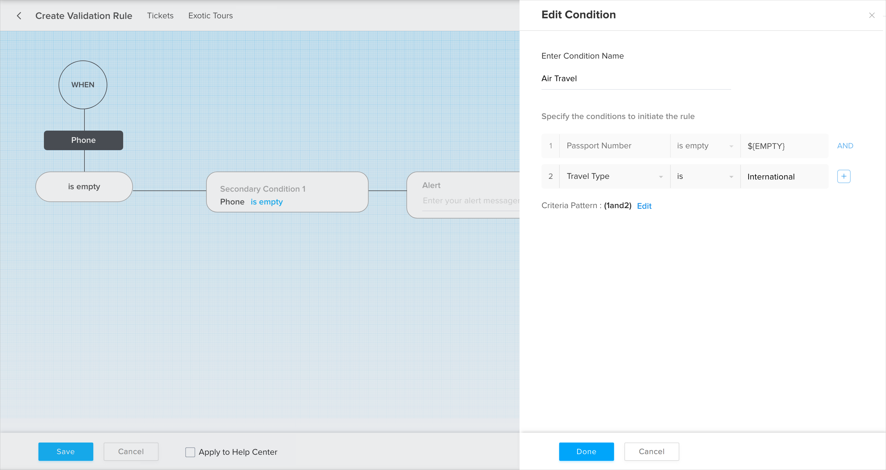Click the back arrow icon
Screen dimensions: 886x470
point(19,16)
